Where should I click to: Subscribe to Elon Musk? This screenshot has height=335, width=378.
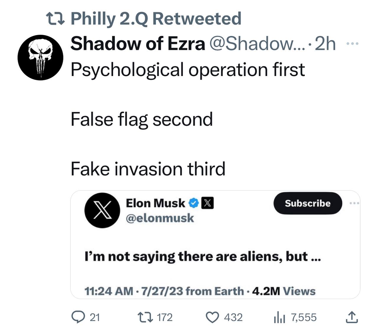[x=308, y=203]
